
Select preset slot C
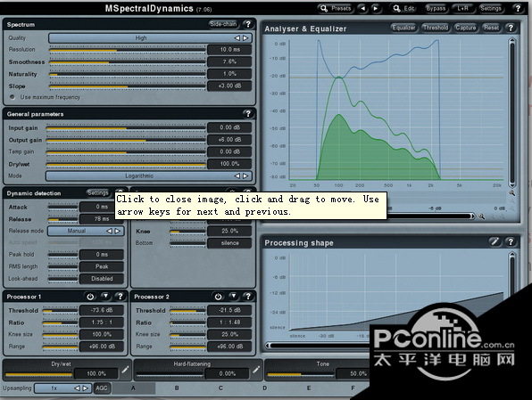point(220,388)
